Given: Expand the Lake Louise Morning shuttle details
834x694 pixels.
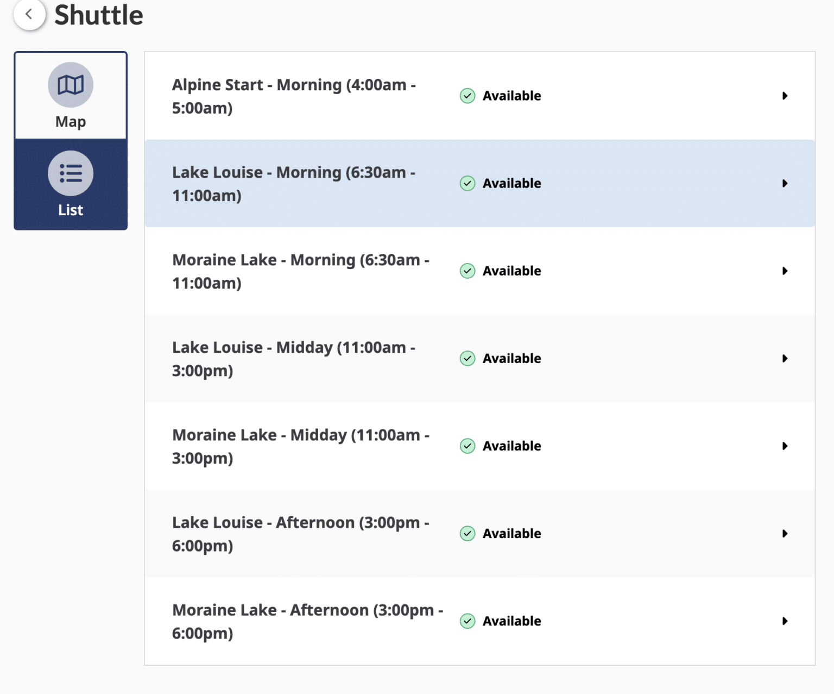Looking at the screenshot, I should pyautogui.click(x=784, y=183).
